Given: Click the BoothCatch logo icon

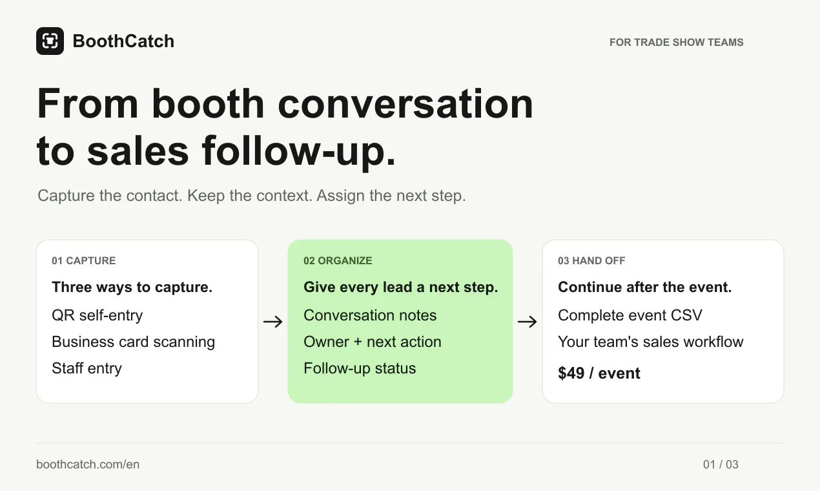Looking at the screenshot, I should (x=50, y=41).
